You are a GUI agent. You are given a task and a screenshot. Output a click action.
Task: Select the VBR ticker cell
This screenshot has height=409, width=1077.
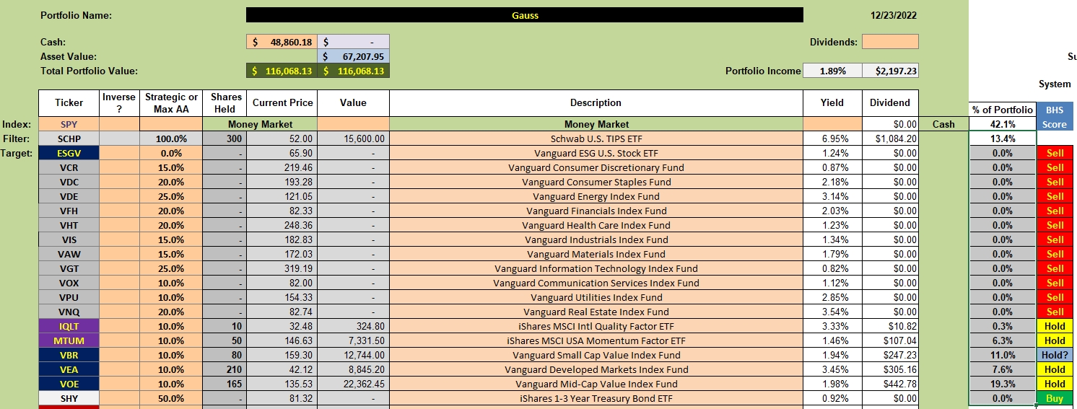click(x=69, y=355)
